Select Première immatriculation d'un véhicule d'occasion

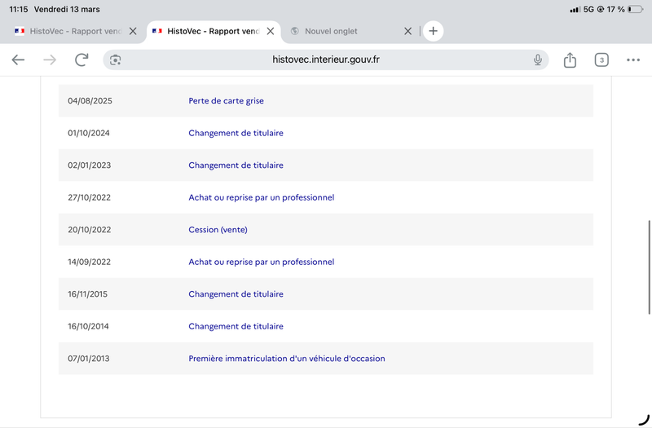point(287,359)
